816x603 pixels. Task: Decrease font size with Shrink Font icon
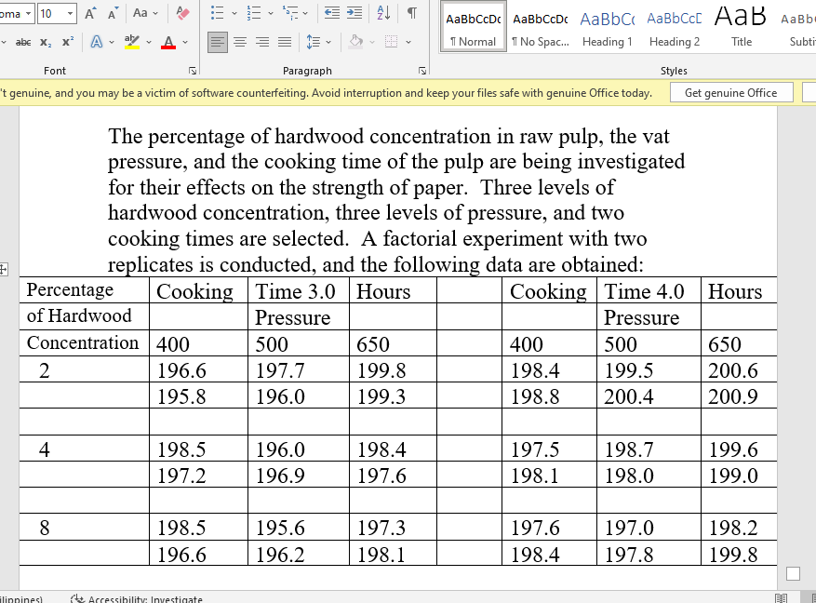coord(113,13)
